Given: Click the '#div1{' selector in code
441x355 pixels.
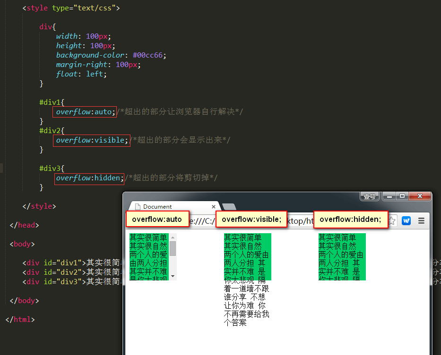Looking at the screenshot, I should click(x=52, y=102).
